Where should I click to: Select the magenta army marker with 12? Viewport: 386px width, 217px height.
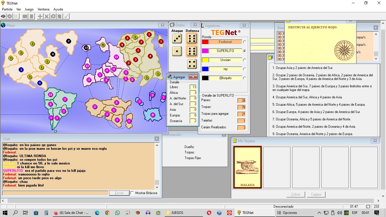click(51, 95)
